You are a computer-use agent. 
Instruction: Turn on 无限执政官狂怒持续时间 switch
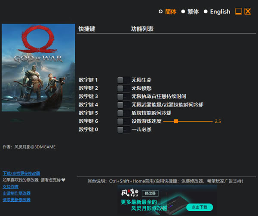[x=123, y=97]
